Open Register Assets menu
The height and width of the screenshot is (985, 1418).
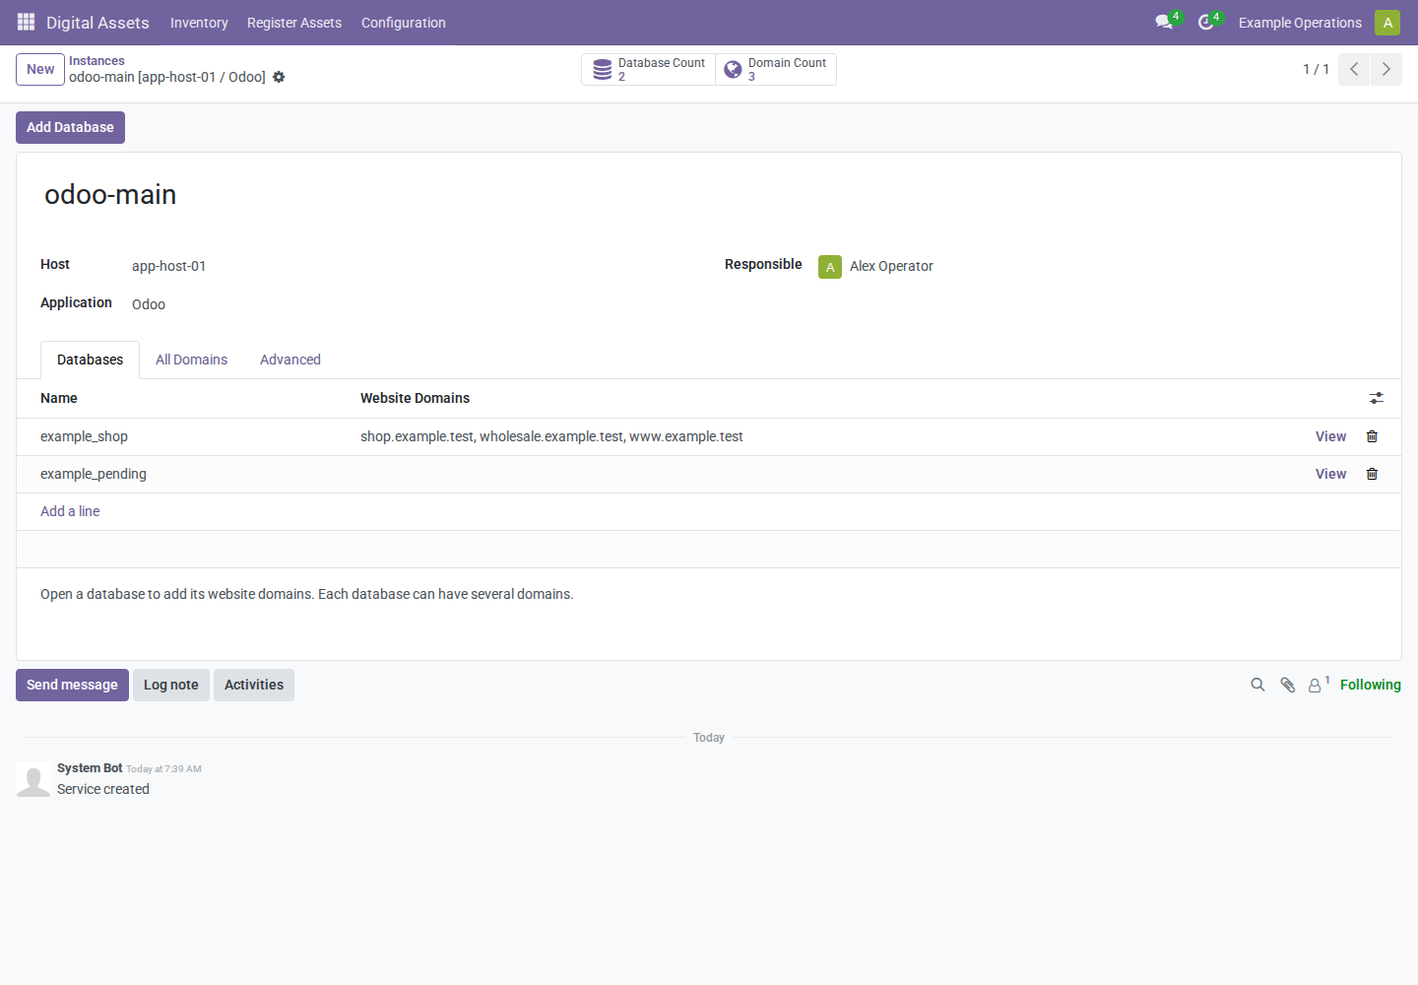(294, 23)
